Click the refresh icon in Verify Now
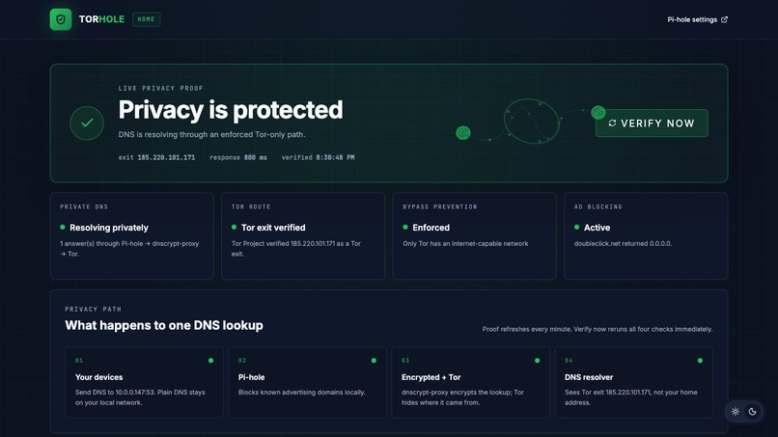This screenshot has height=437, width=778. click(x=612, y=123)
